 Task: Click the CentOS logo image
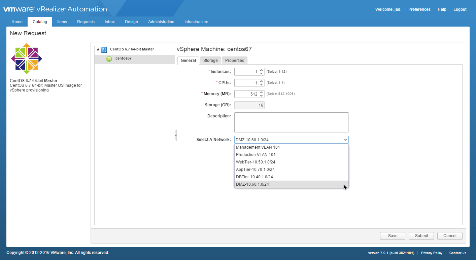pyautogui.click(x=27, y=59)
